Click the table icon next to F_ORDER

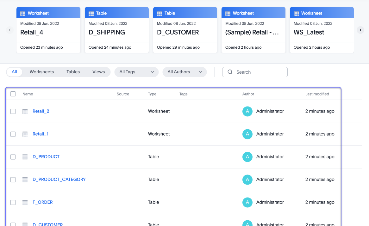pos(25,202)
